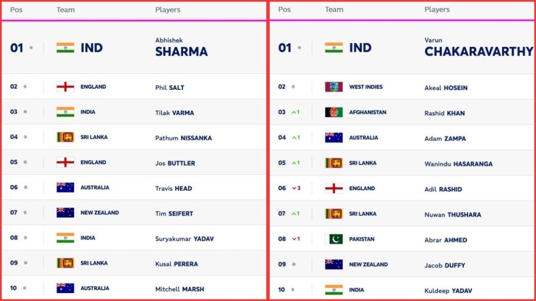Viewport: 536px width, 301px height.
Task: Click the Pos column header in left table
Action: coord(16,10)
